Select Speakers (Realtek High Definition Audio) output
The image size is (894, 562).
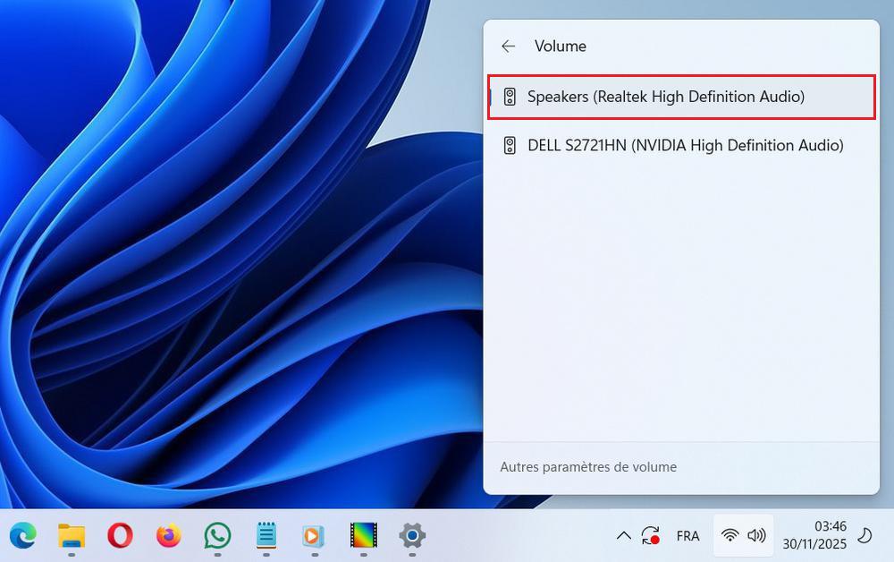pyautogui.click(x=681, y=97)
